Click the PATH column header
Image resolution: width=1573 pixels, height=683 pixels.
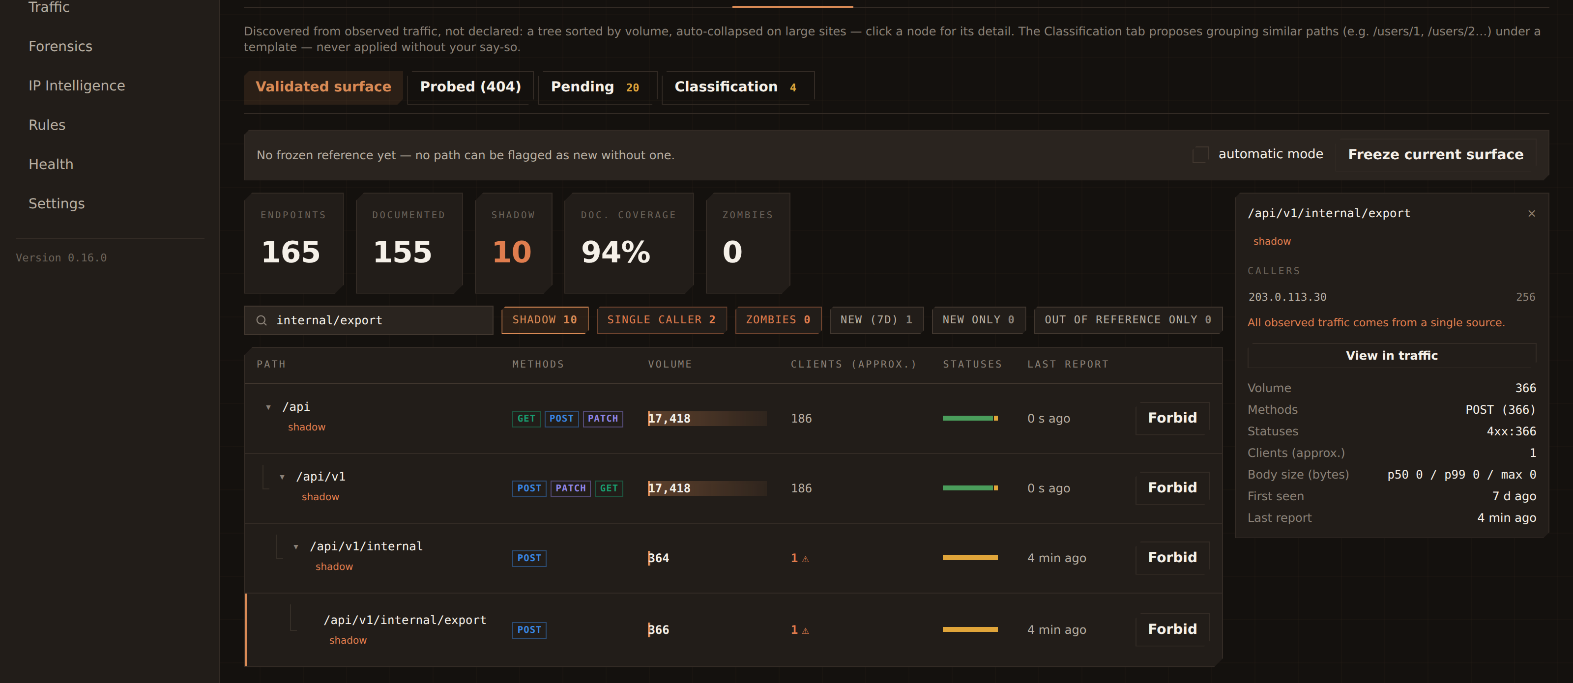coord(271,365)
